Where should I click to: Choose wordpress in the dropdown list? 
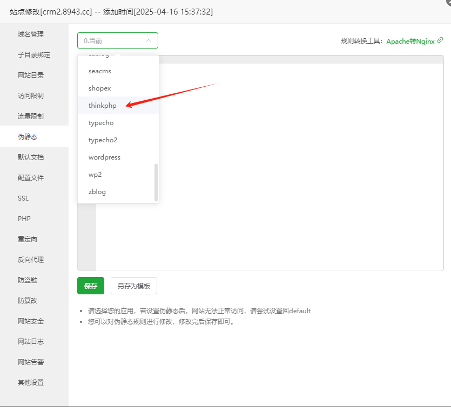[104, 157]
